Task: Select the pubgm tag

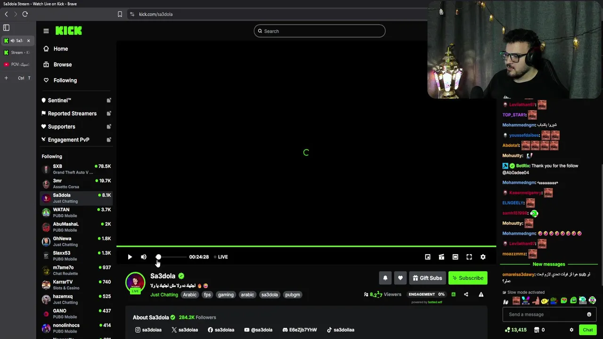Action: [x=293, y=295]
